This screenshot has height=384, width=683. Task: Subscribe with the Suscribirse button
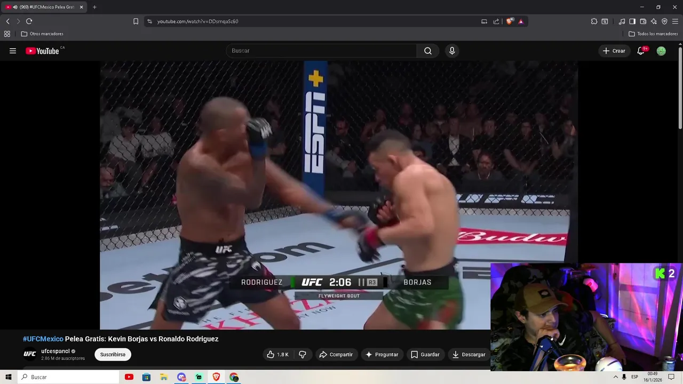(x=113, y=354)
